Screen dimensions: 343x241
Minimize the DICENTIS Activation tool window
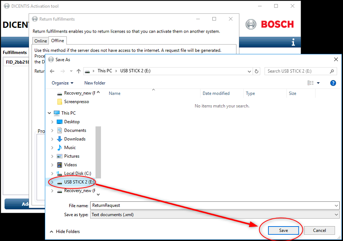tap(259, 6)
